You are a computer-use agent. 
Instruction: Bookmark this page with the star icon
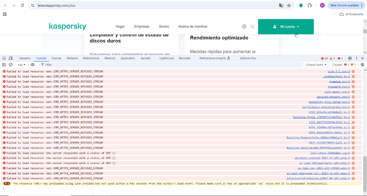point(289,5)
